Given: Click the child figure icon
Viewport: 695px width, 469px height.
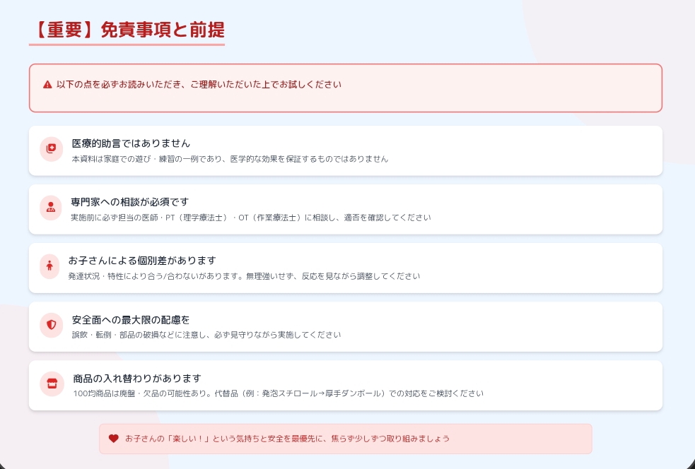Looking at the screenshot, I should point(49,266).
